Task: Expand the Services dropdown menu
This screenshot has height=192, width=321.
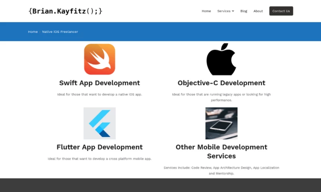Action: point(226,11)
